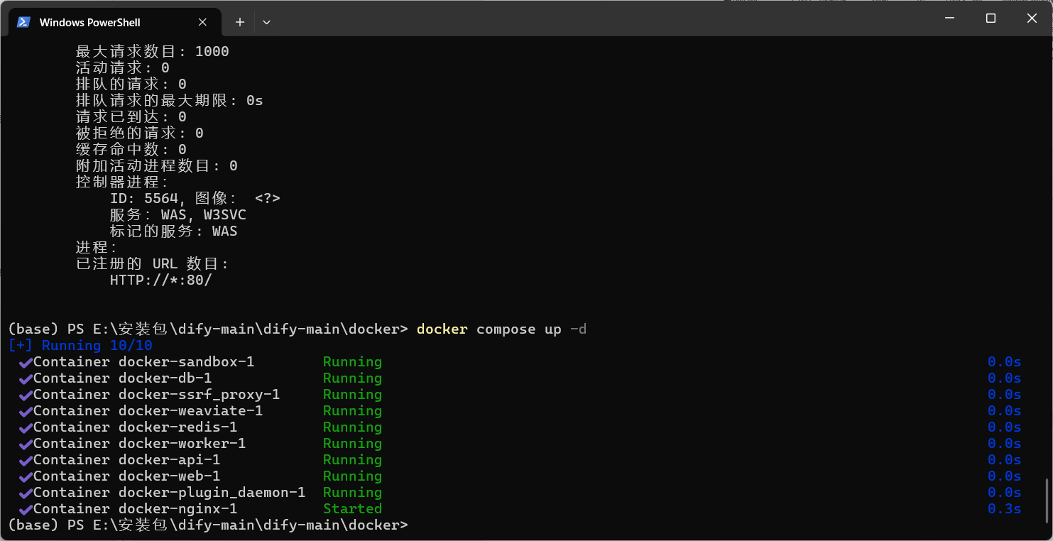The image size is (1053, 541).
Task: Click the text 'Container docker-db-1'
Action: [122, 378]
